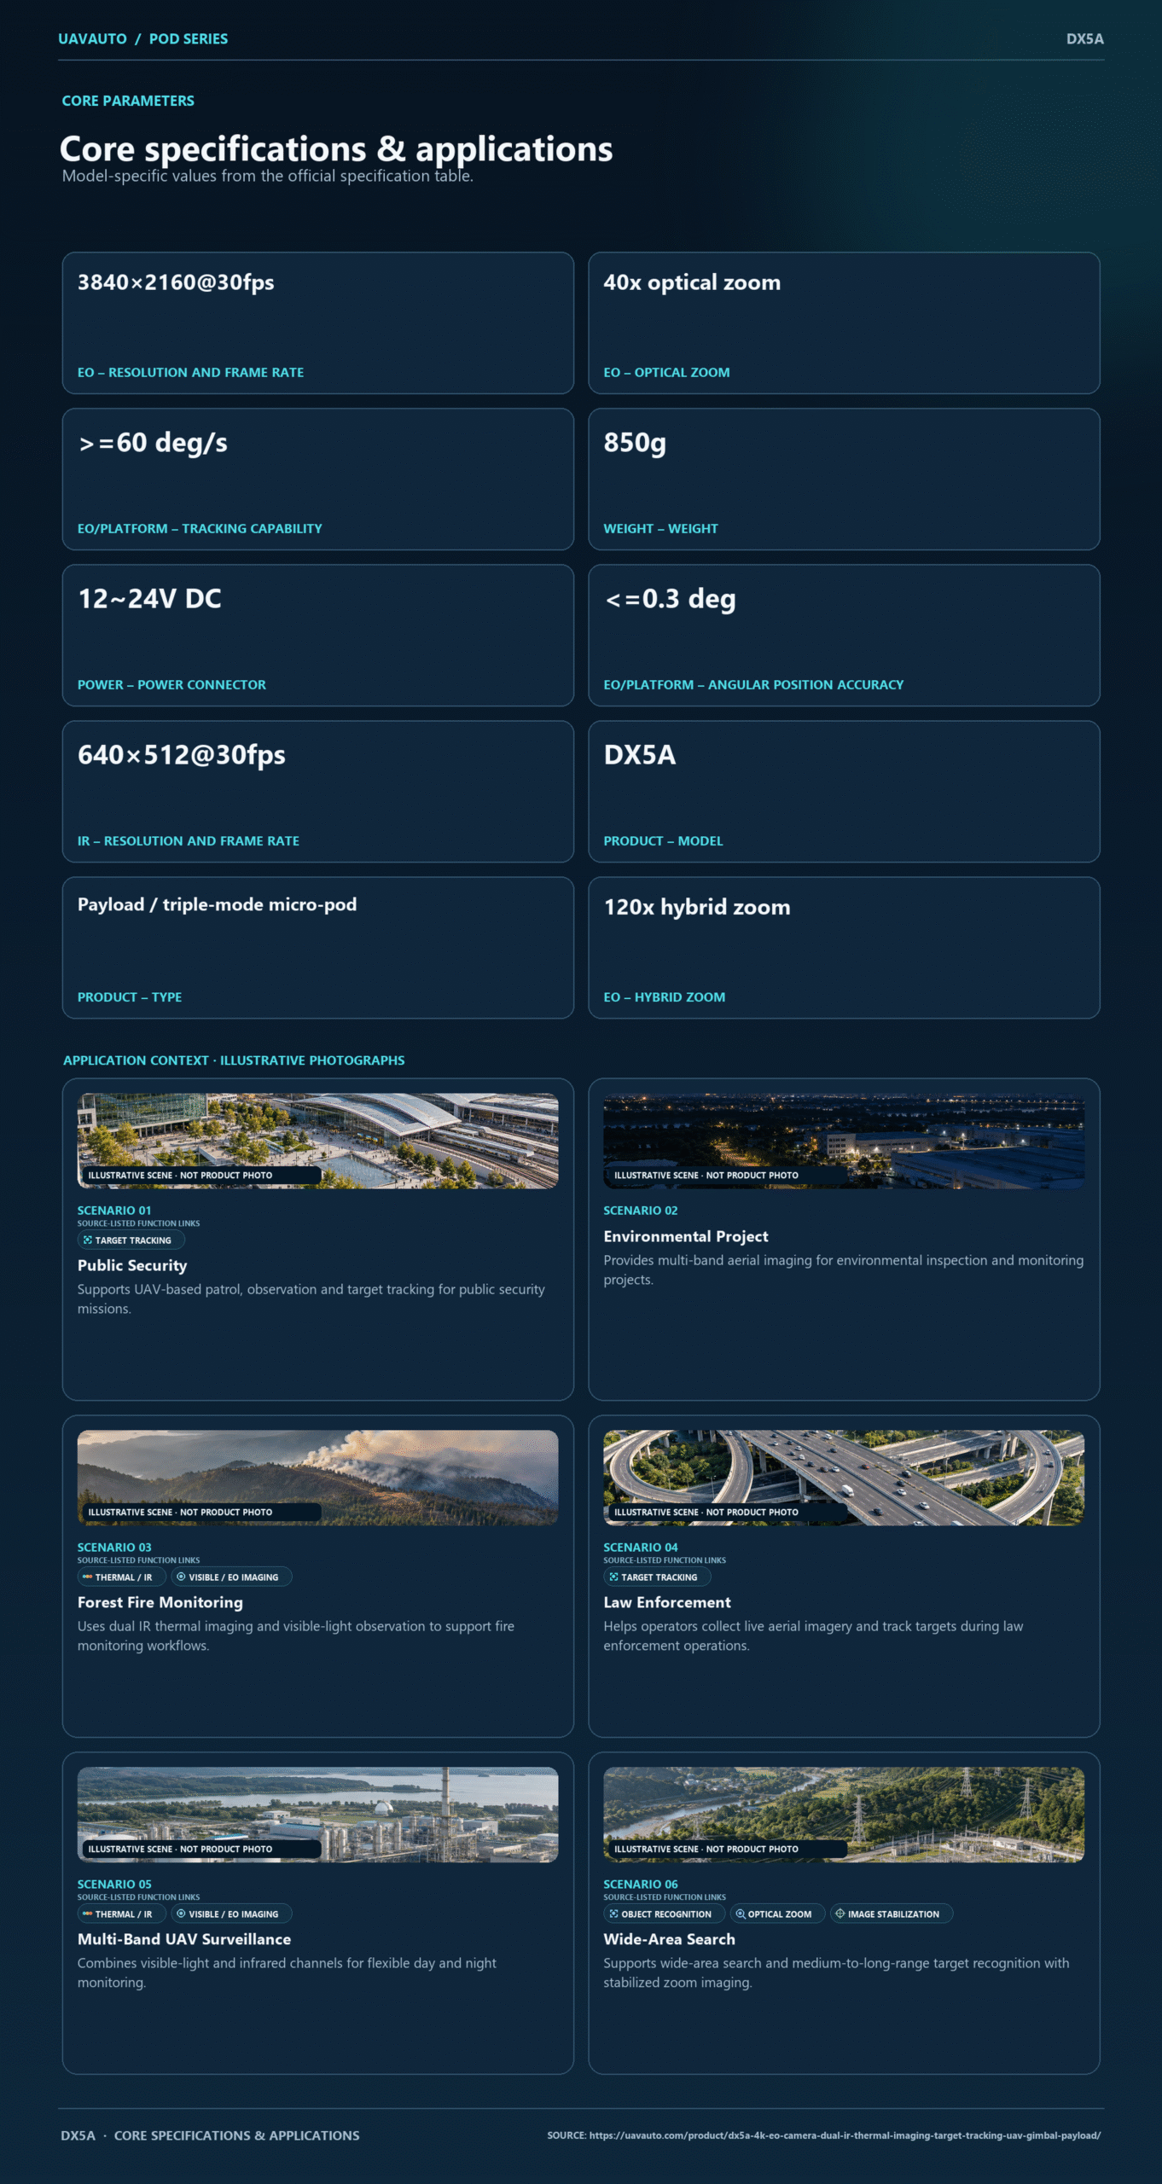
Task: Click the Visible / EO Imaging icon under Scenario 05
Action: coord(181,1914)
